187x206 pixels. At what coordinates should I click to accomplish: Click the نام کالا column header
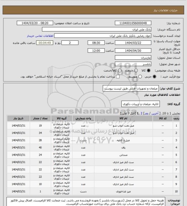(123, 118)
